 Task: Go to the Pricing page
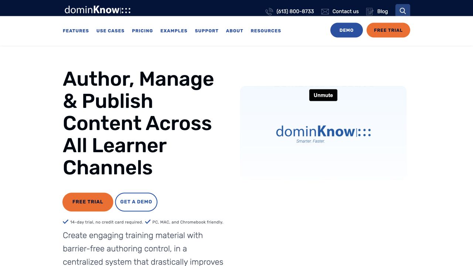142,31
